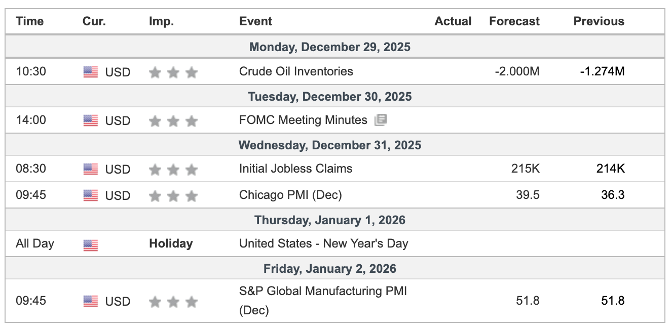Click the US flag in the New Year's Day row
The width and height of the screenshot is (672, 329).
pyautogui.click(x=91, y=244)
